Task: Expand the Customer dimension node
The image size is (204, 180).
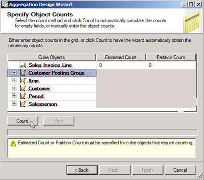Action: tap(14, 88)
